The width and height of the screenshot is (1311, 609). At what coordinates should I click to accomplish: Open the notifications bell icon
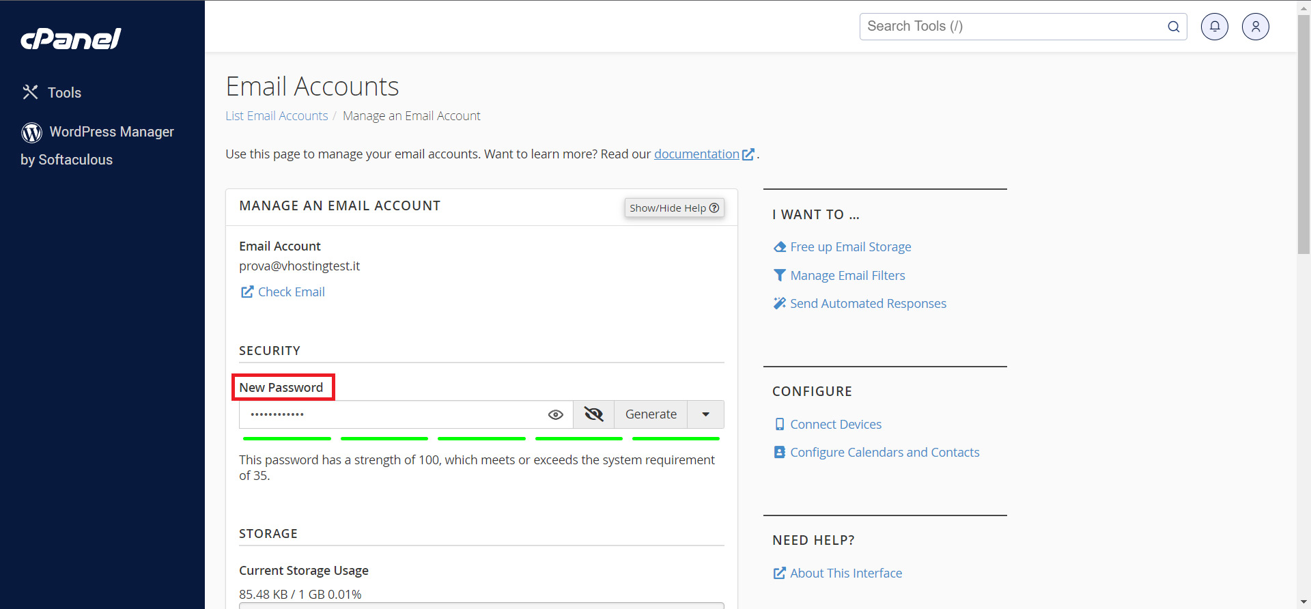click(x=1214, y=27)
